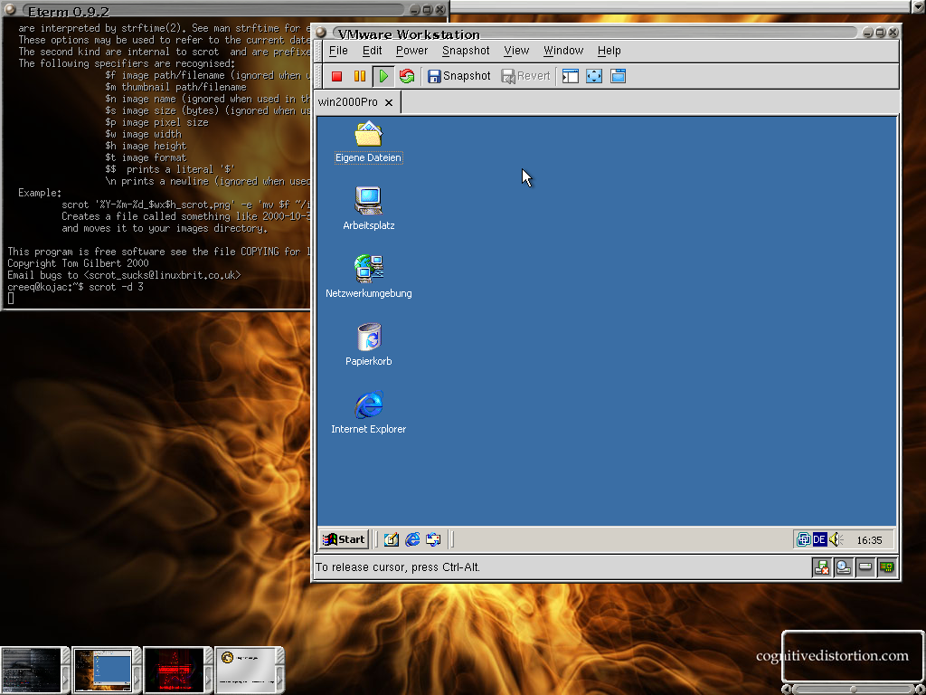Click the Full Screen toolbar icon
This screenshot has width=926, height=695.
594,76
